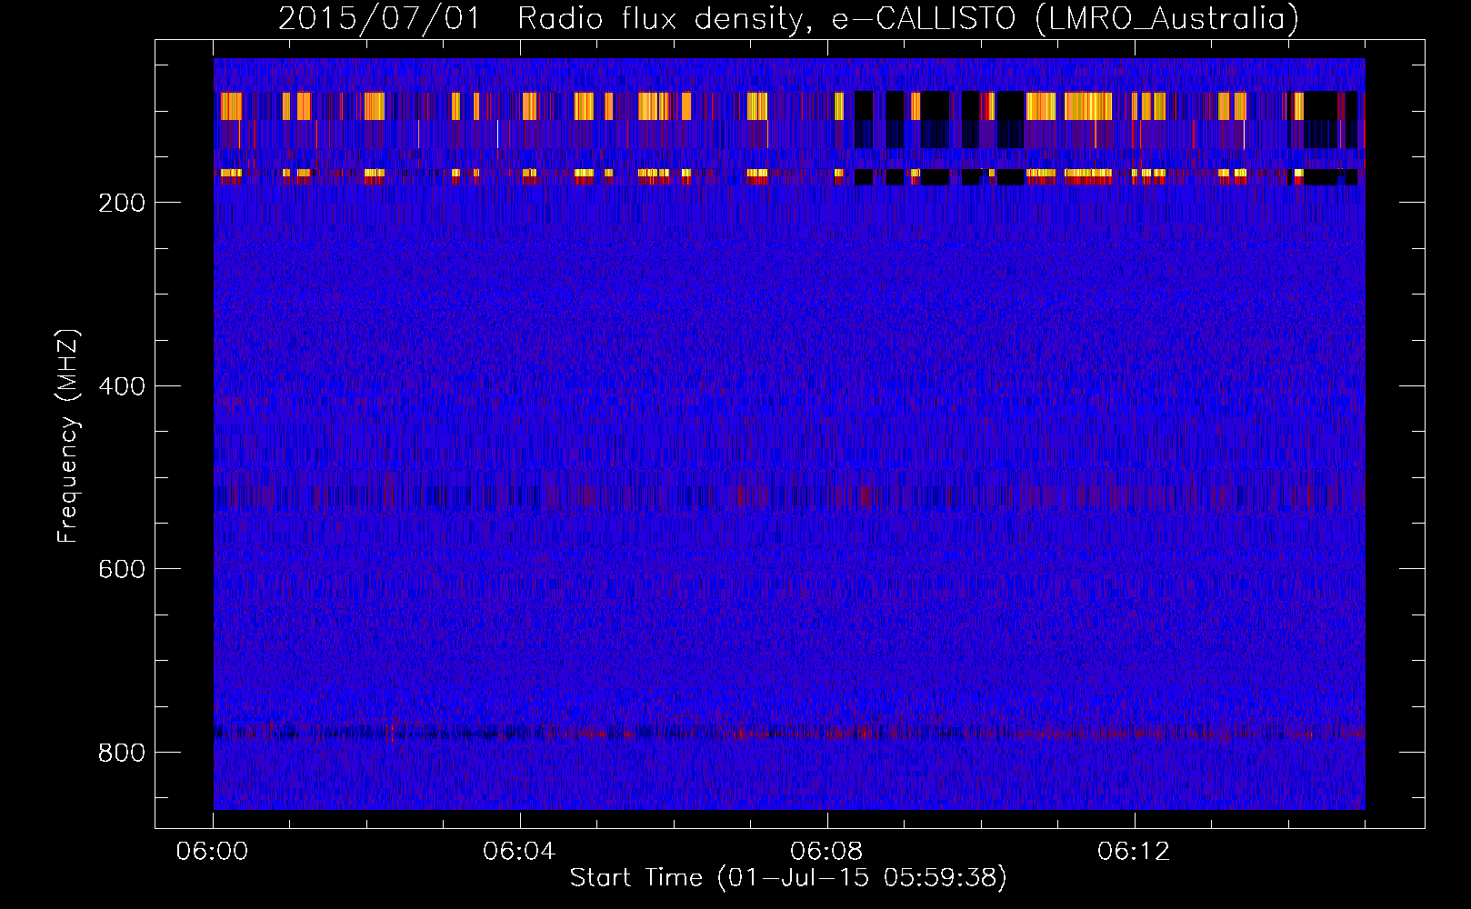Click the 06:04 time tick label
Viewport: 1471px width, 909px height.
pos(519,852)
